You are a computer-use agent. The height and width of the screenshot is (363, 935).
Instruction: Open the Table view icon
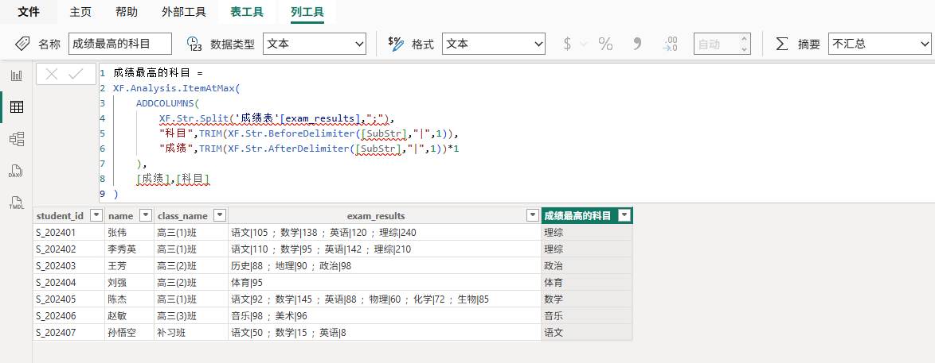pos(16,106)
